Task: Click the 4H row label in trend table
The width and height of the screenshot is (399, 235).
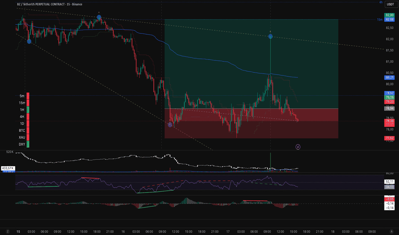Action: (x=22, y=117)
